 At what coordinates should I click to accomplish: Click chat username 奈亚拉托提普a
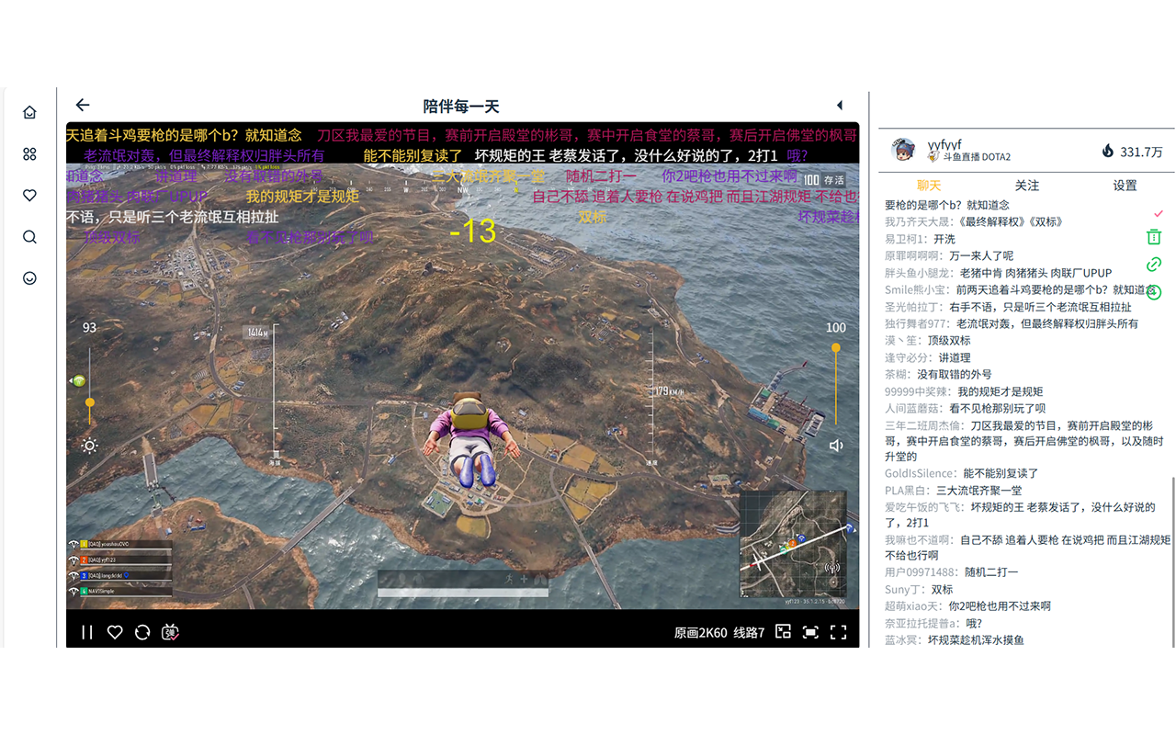click(x=922, y=624)
